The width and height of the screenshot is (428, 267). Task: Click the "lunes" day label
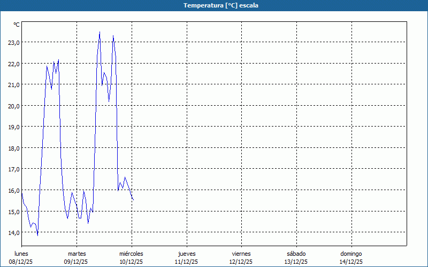21,254
